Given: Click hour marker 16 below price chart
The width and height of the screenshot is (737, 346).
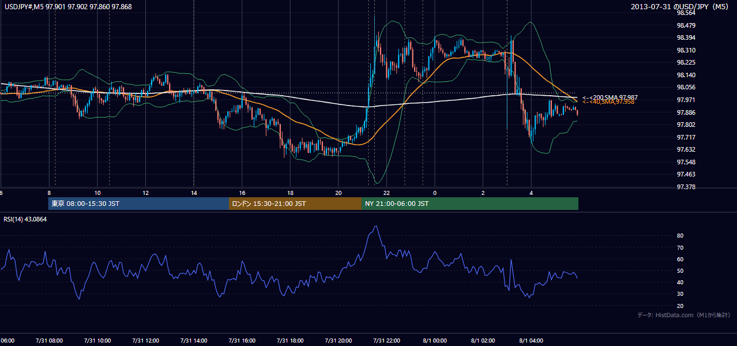Looking at the screenshot, I should tap(242, 193).
